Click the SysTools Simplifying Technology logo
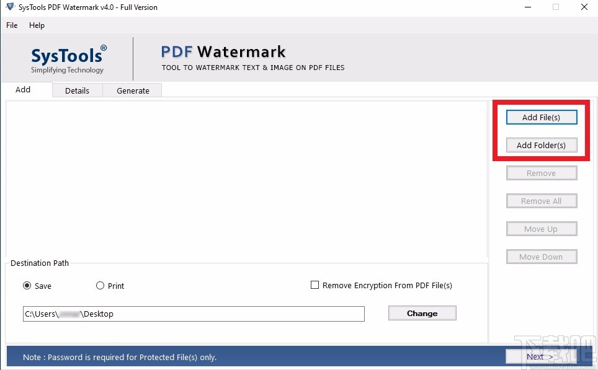 tap(67, 58)
